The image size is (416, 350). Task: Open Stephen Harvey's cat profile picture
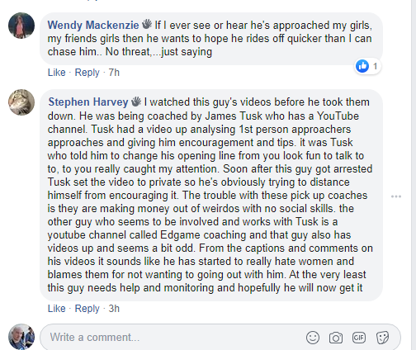[x=21, y=102]
